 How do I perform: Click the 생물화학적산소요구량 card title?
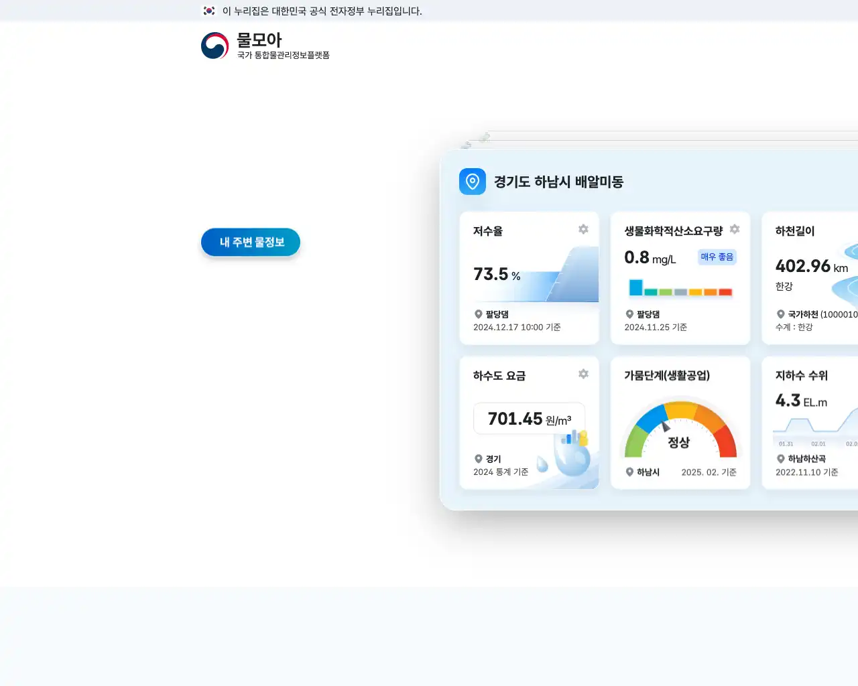pyautogui.click(x=674, y=231)
